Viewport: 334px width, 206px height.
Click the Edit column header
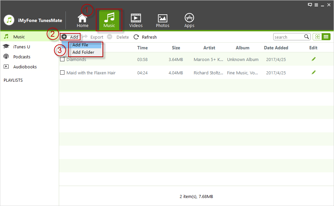(313, 48)
